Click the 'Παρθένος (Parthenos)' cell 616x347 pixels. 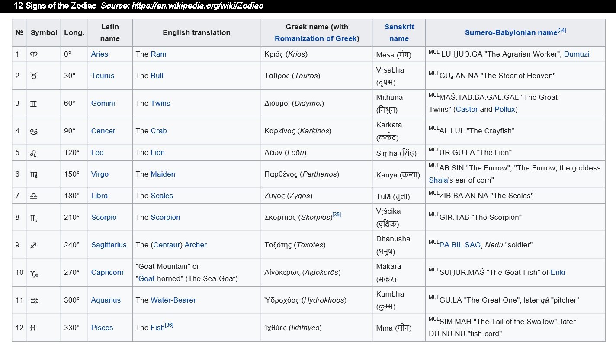point(317,174)
